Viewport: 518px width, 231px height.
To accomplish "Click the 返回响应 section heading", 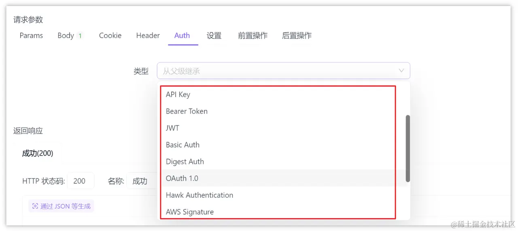I will 28,131.
